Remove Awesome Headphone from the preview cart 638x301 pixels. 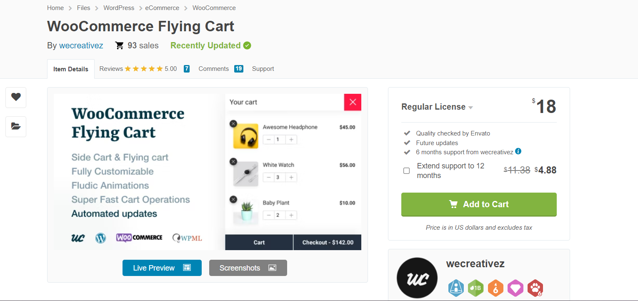coord(233,123)
